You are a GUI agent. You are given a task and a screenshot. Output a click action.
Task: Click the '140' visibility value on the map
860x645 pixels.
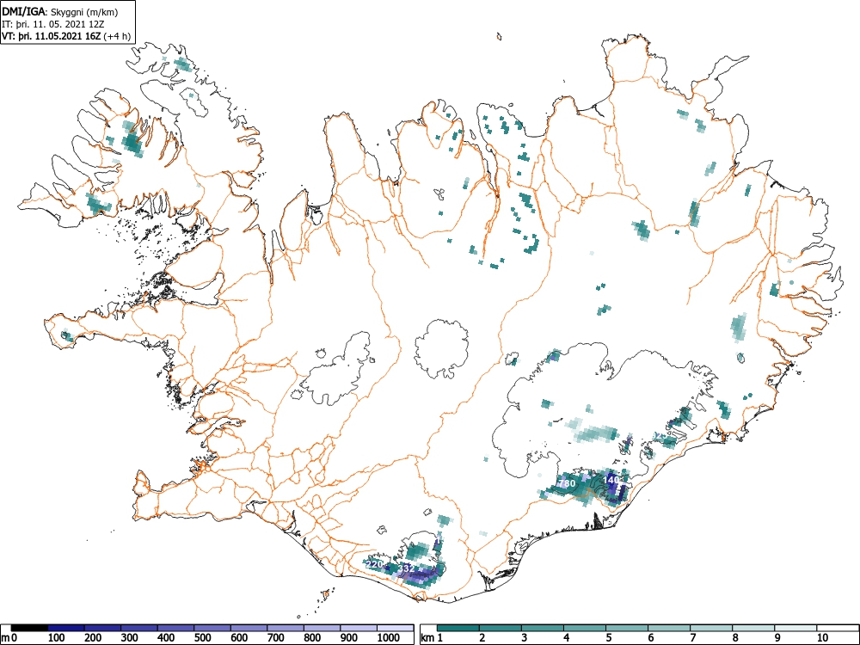tap(611, 479)
